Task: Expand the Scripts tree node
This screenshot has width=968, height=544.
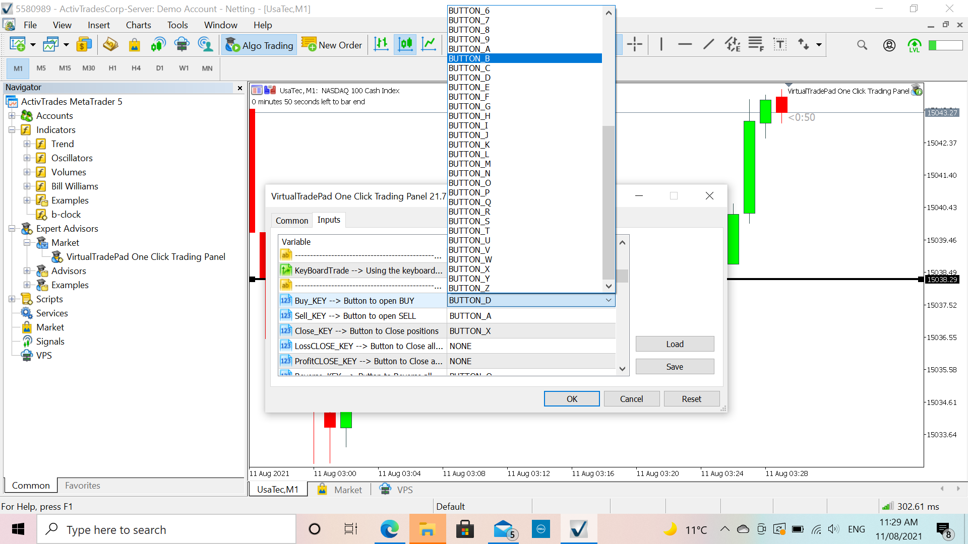Action: pos(12,299)
